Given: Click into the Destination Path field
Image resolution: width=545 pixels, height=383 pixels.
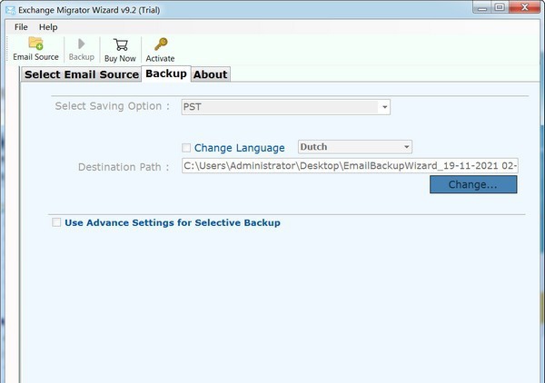Looking at the screenshot, I should pyautogui.click(x=350, y=165).
